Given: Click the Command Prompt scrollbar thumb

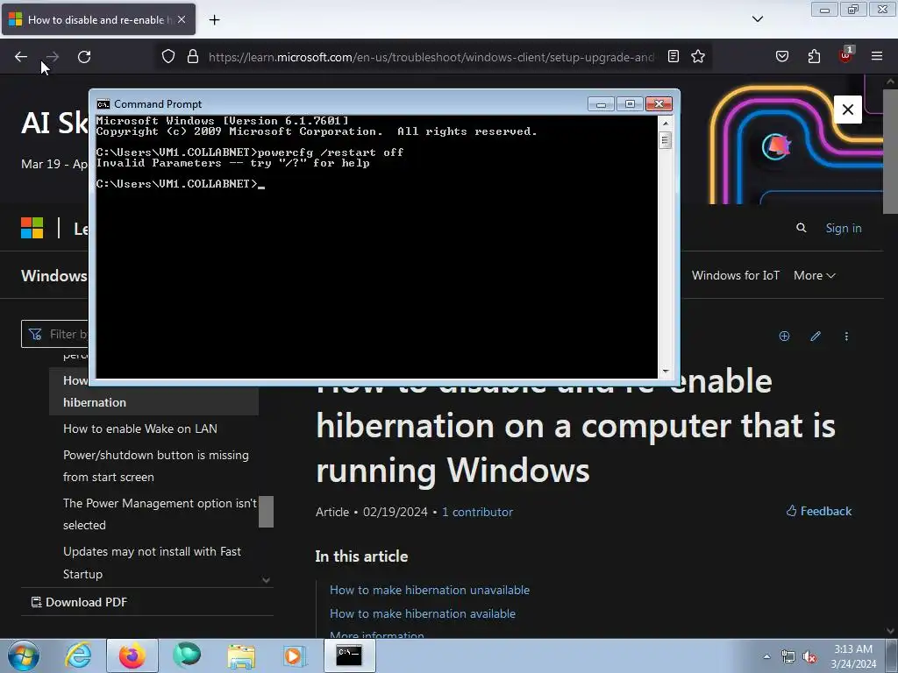Looking at the screenshot, I should (665, 140).
